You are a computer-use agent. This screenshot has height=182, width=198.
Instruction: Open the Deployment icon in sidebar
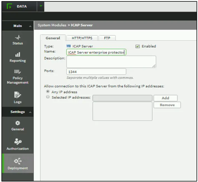click(x=18, y=161)
